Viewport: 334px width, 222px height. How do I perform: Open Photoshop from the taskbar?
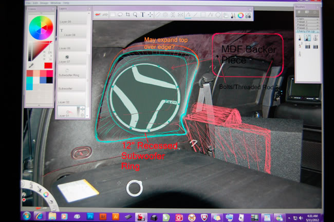(90, 217)
